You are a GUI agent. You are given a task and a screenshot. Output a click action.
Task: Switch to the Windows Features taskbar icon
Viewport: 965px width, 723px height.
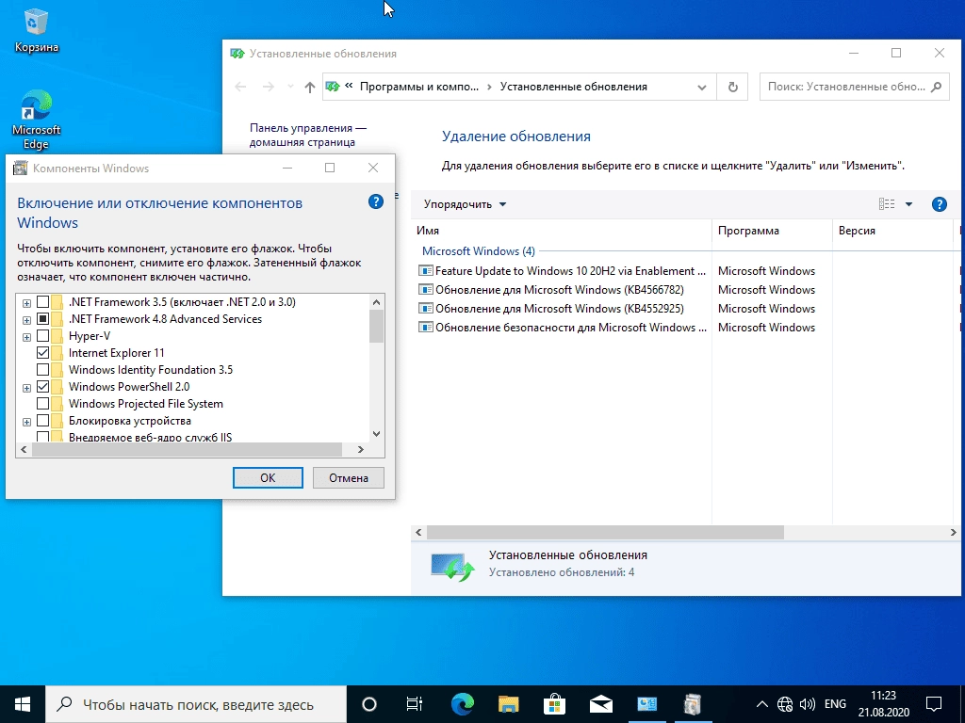click(693, 704)
